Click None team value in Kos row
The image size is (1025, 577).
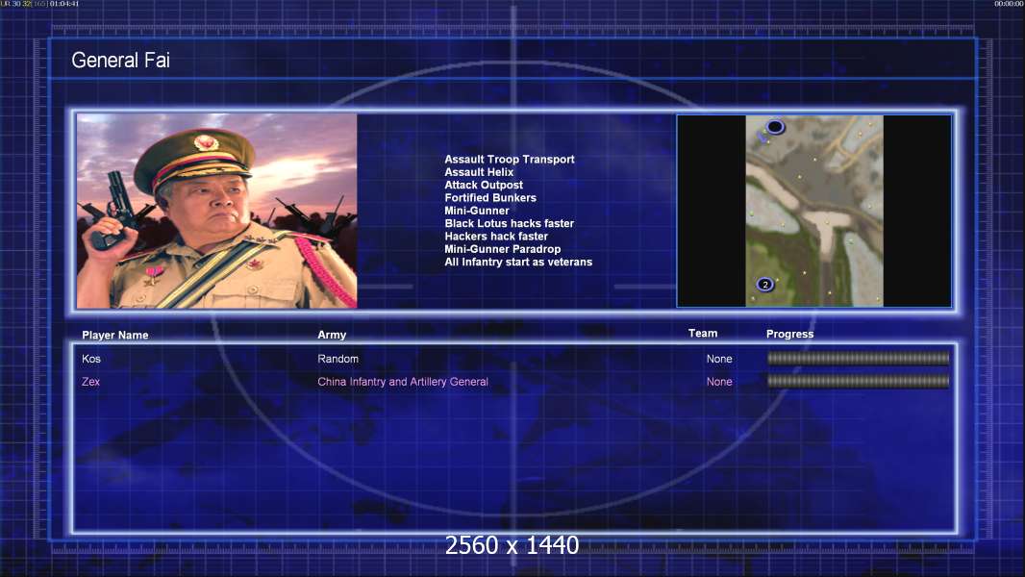719,359
